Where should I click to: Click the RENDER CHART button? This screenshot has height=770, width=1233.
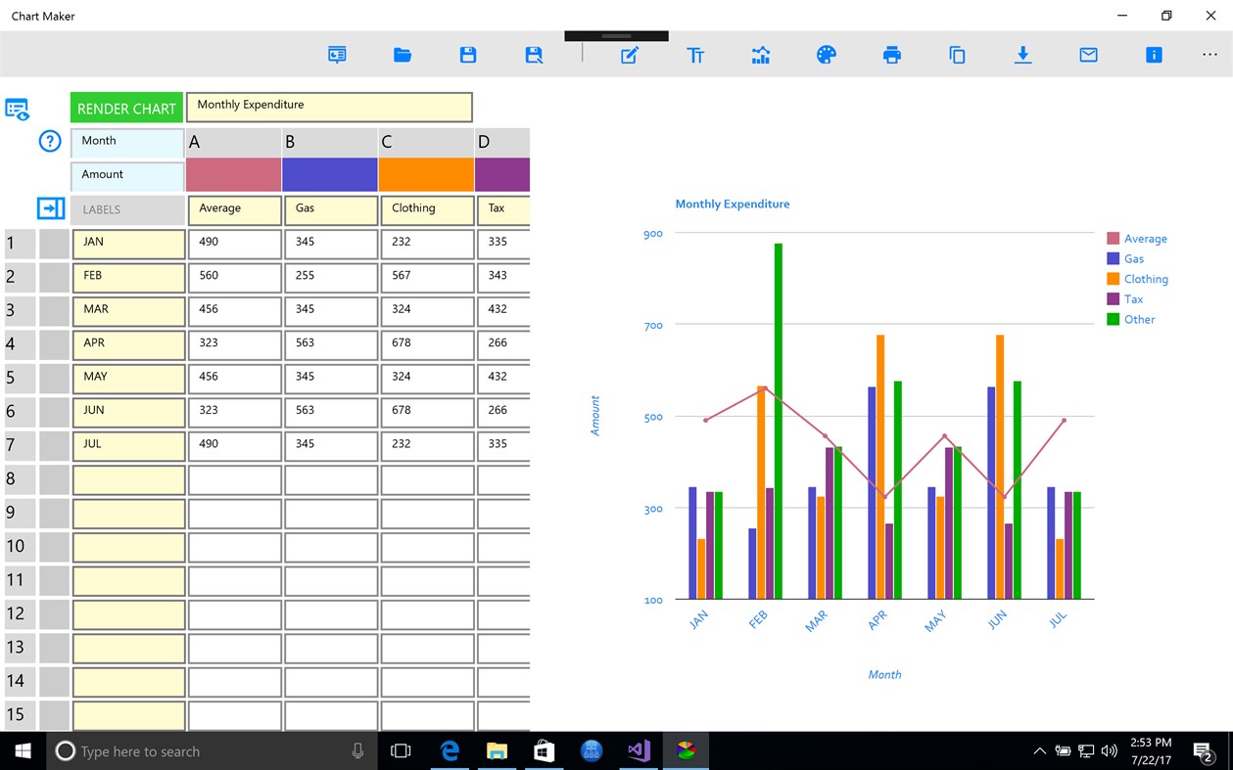(x=125, y=108)
